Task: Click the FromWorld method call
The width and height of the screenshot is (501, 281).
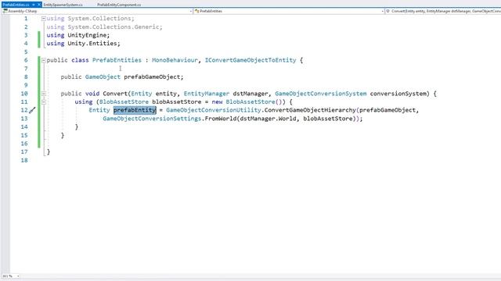Action: pos(220,119)
